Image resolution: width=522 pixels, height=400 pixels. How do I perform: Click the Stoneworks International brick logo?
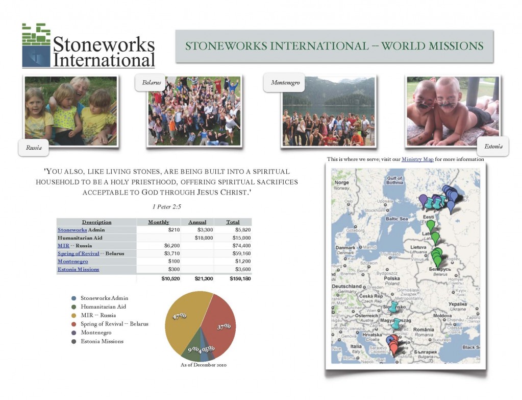click(36, 45)
